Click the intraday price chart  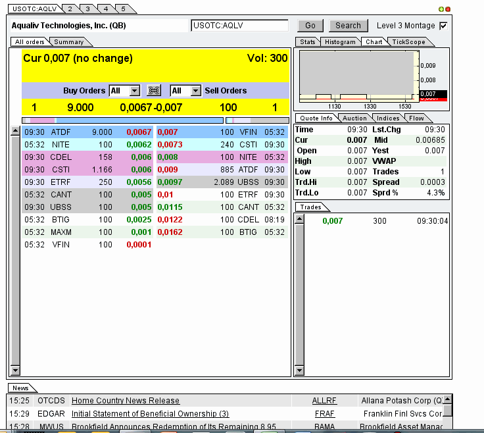pyautogui.click(x=359, y=76)
